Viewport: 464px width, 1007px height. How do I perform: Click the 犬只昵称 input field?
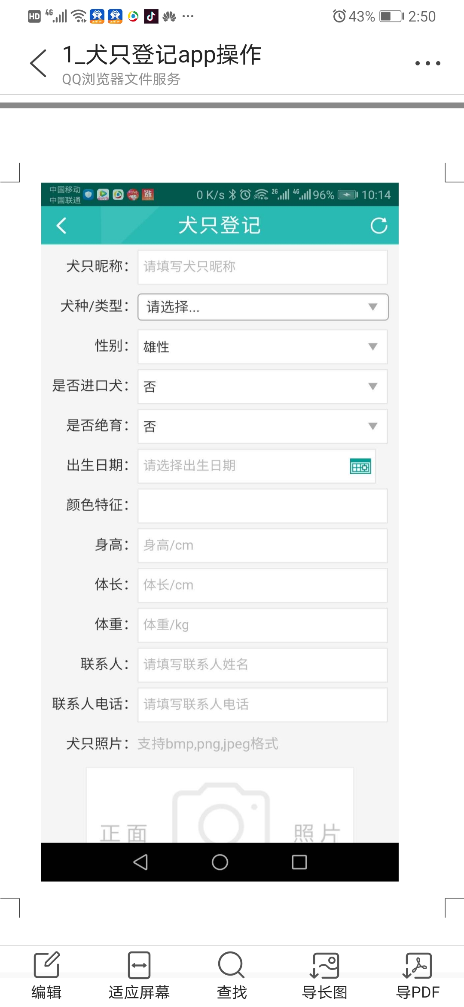point(263,267)
